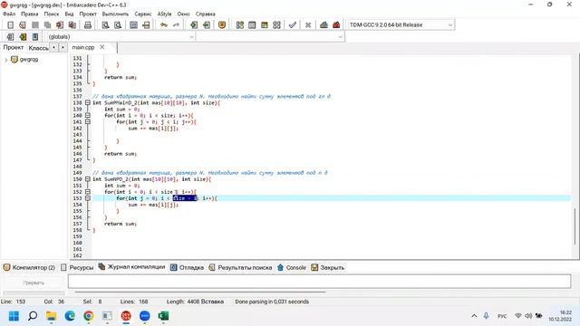580x326 pixels.
Task: Click the Compile toolbar icon
Action: [x=239, y=25]
